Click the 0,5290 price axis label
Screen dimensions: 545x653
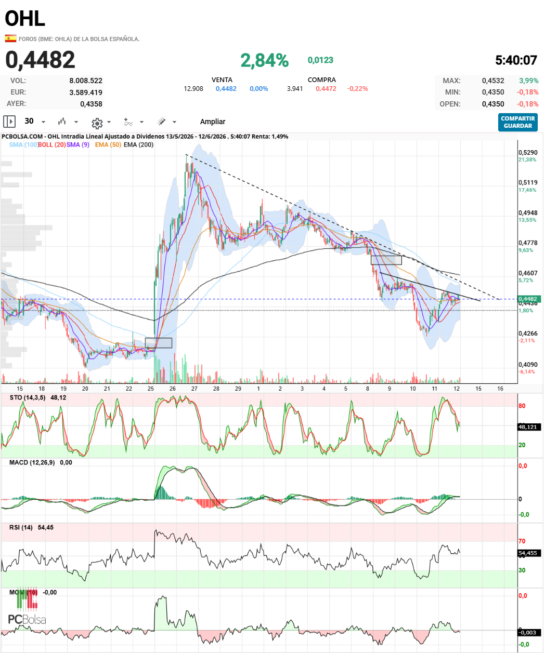[528, 153]
